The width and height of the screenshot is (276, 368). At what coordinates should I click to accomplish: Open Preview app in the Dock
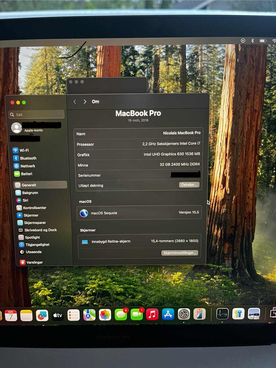pyautogui.click(x=254, y=313)
